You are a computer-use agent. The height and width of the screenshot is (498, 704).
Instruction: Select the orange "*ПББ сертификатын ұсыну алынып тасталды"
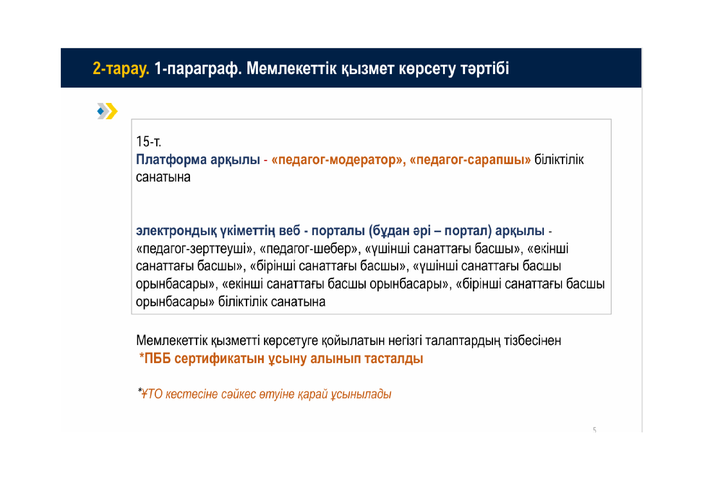281,358
